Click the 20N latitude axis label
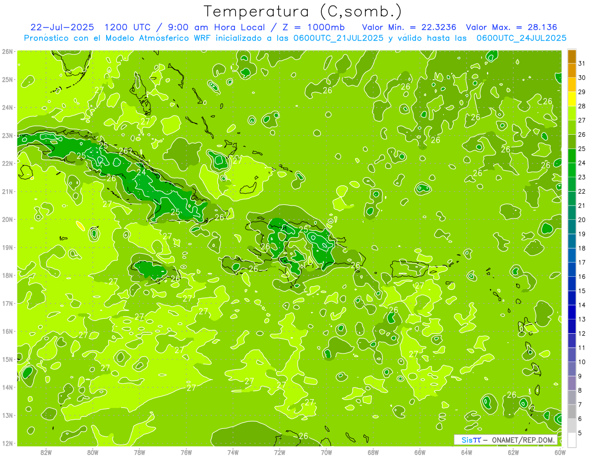The image size is (595, 459). click(x=7, y=219)
